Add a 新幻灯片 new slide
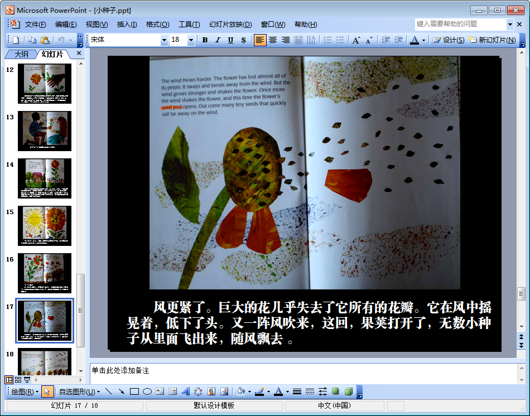The width and height of the screenshot is (530, 416). [x=492, y=40]
